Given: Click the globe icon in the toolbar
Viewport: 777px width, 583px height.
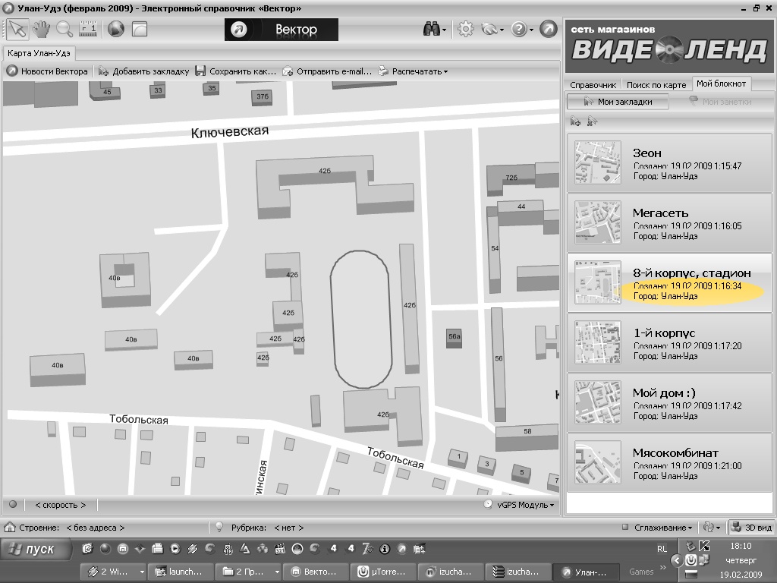Looking at the screenshot, I should 115,30.
